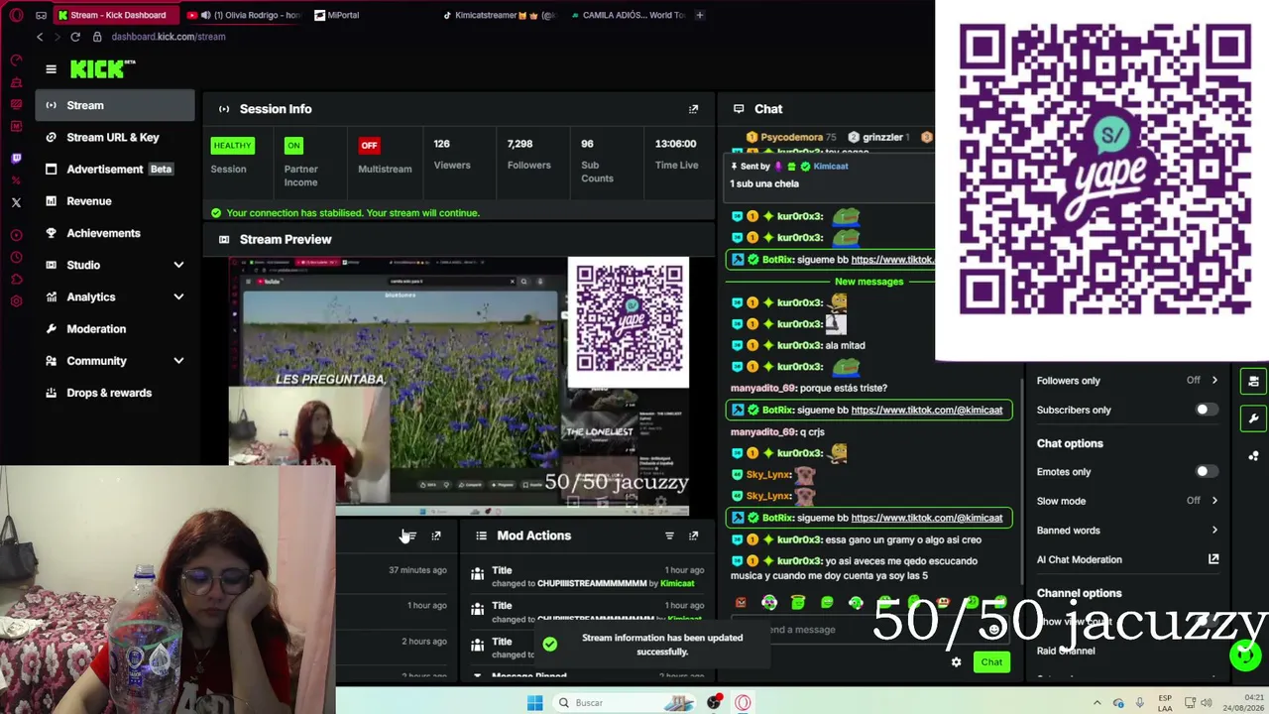This screenshot has width=1269, height=714.
Task: Toggle Emotes only chat mode
Action: [x=1205, y=472]
